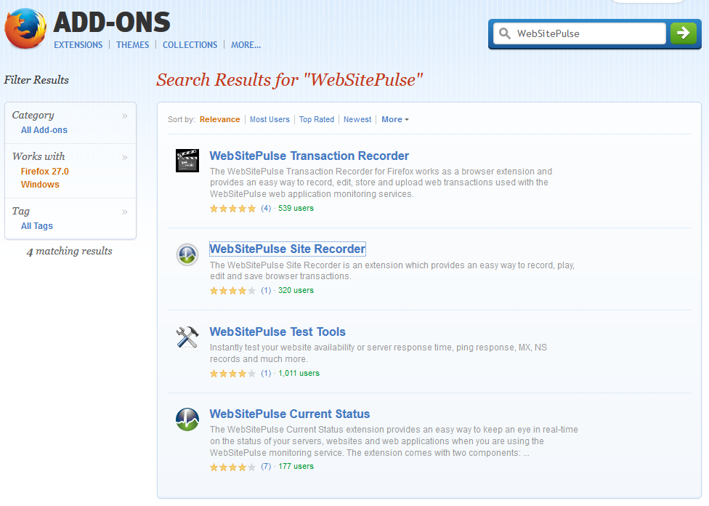Open WebSitePulse Site Recorder link

coord(288,249)
